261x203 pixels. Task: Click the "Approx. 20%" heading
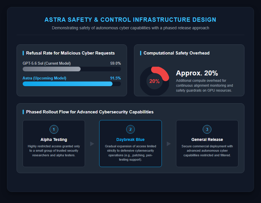point(197,73)
